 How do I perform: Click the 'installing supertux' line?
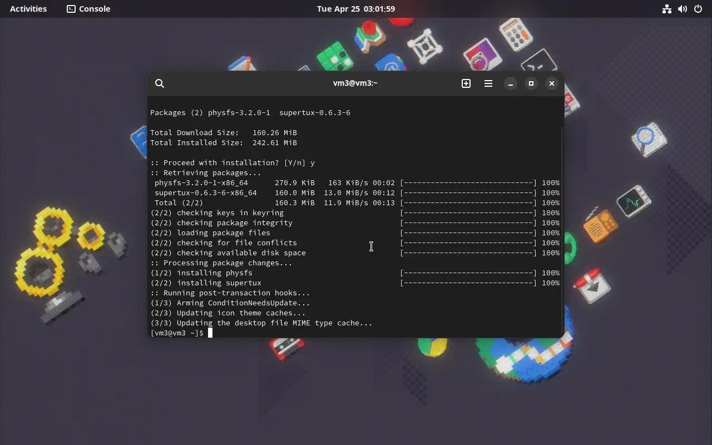coord(355,283)
